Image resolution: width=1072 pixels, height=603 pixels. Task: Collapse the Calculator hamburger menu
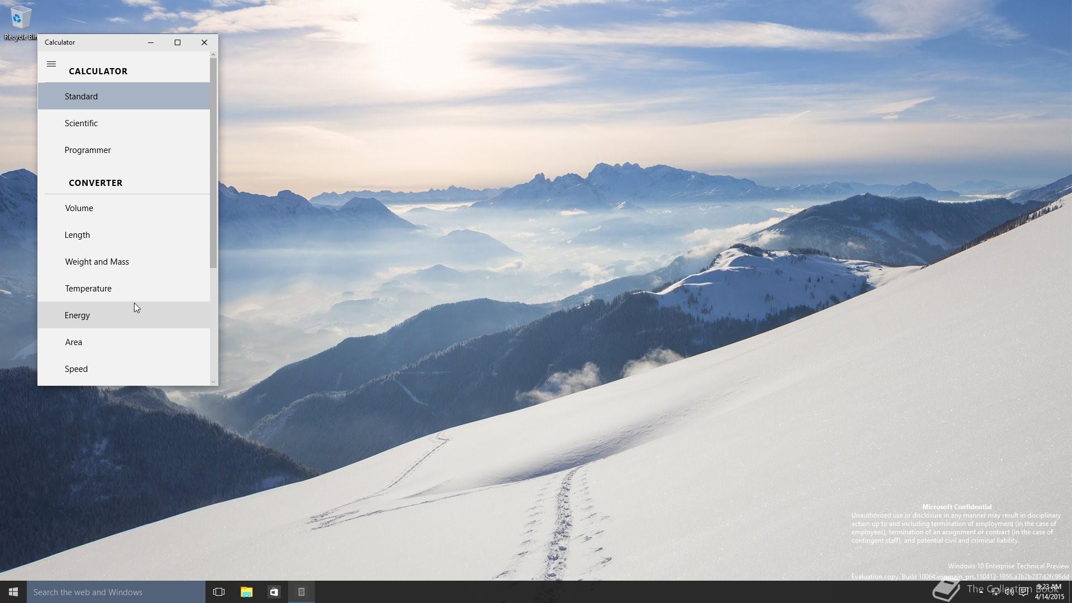point(51,64)
